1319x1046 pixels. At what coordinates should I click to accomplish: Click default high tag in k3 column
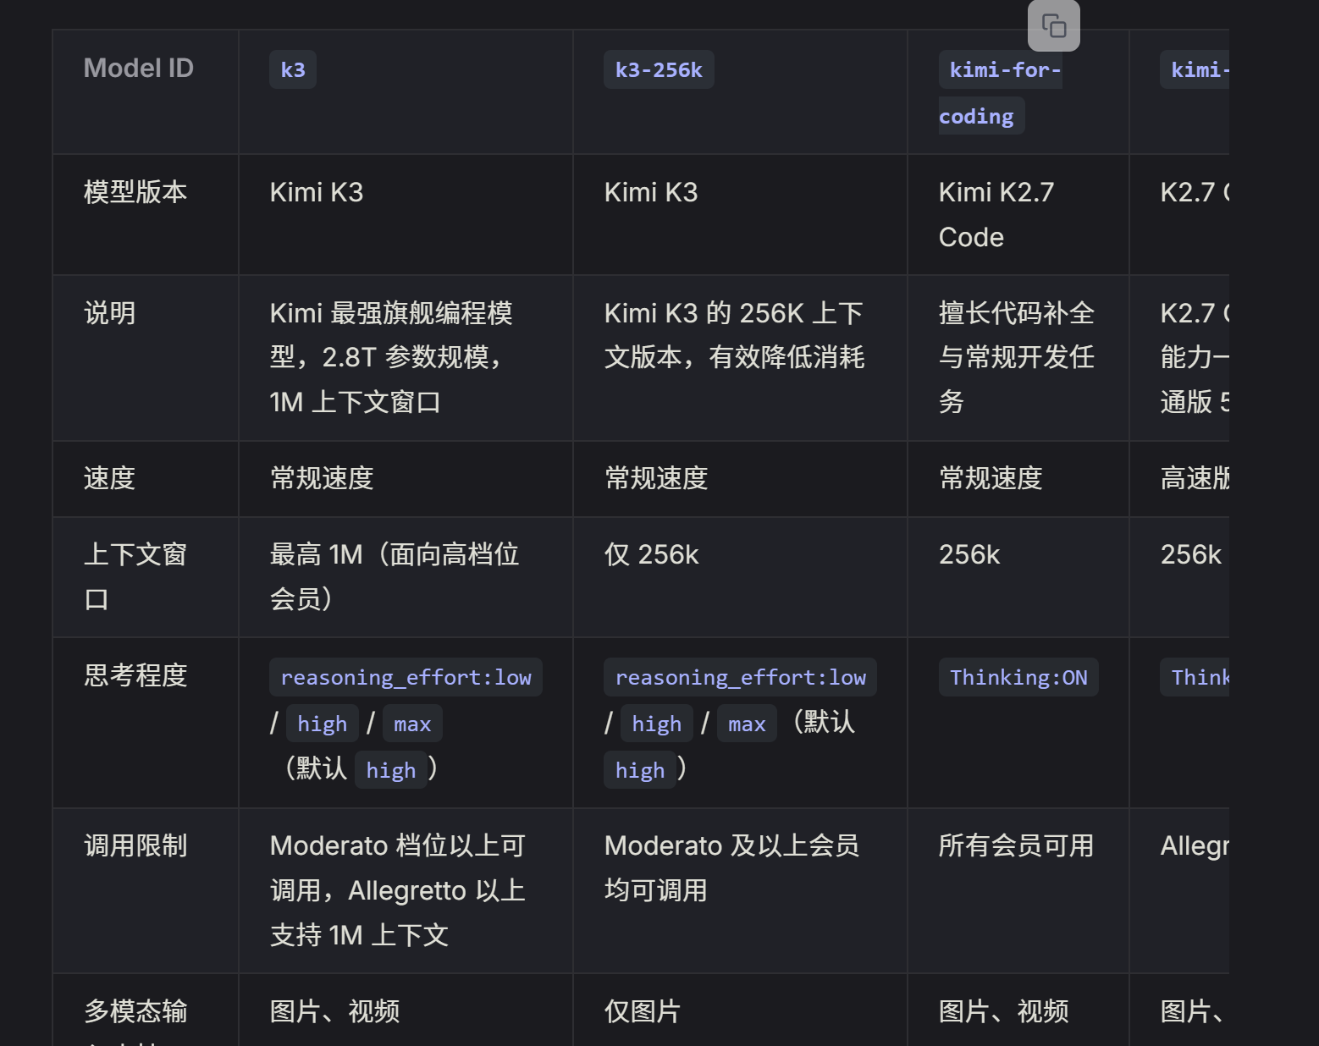point(390,769)
